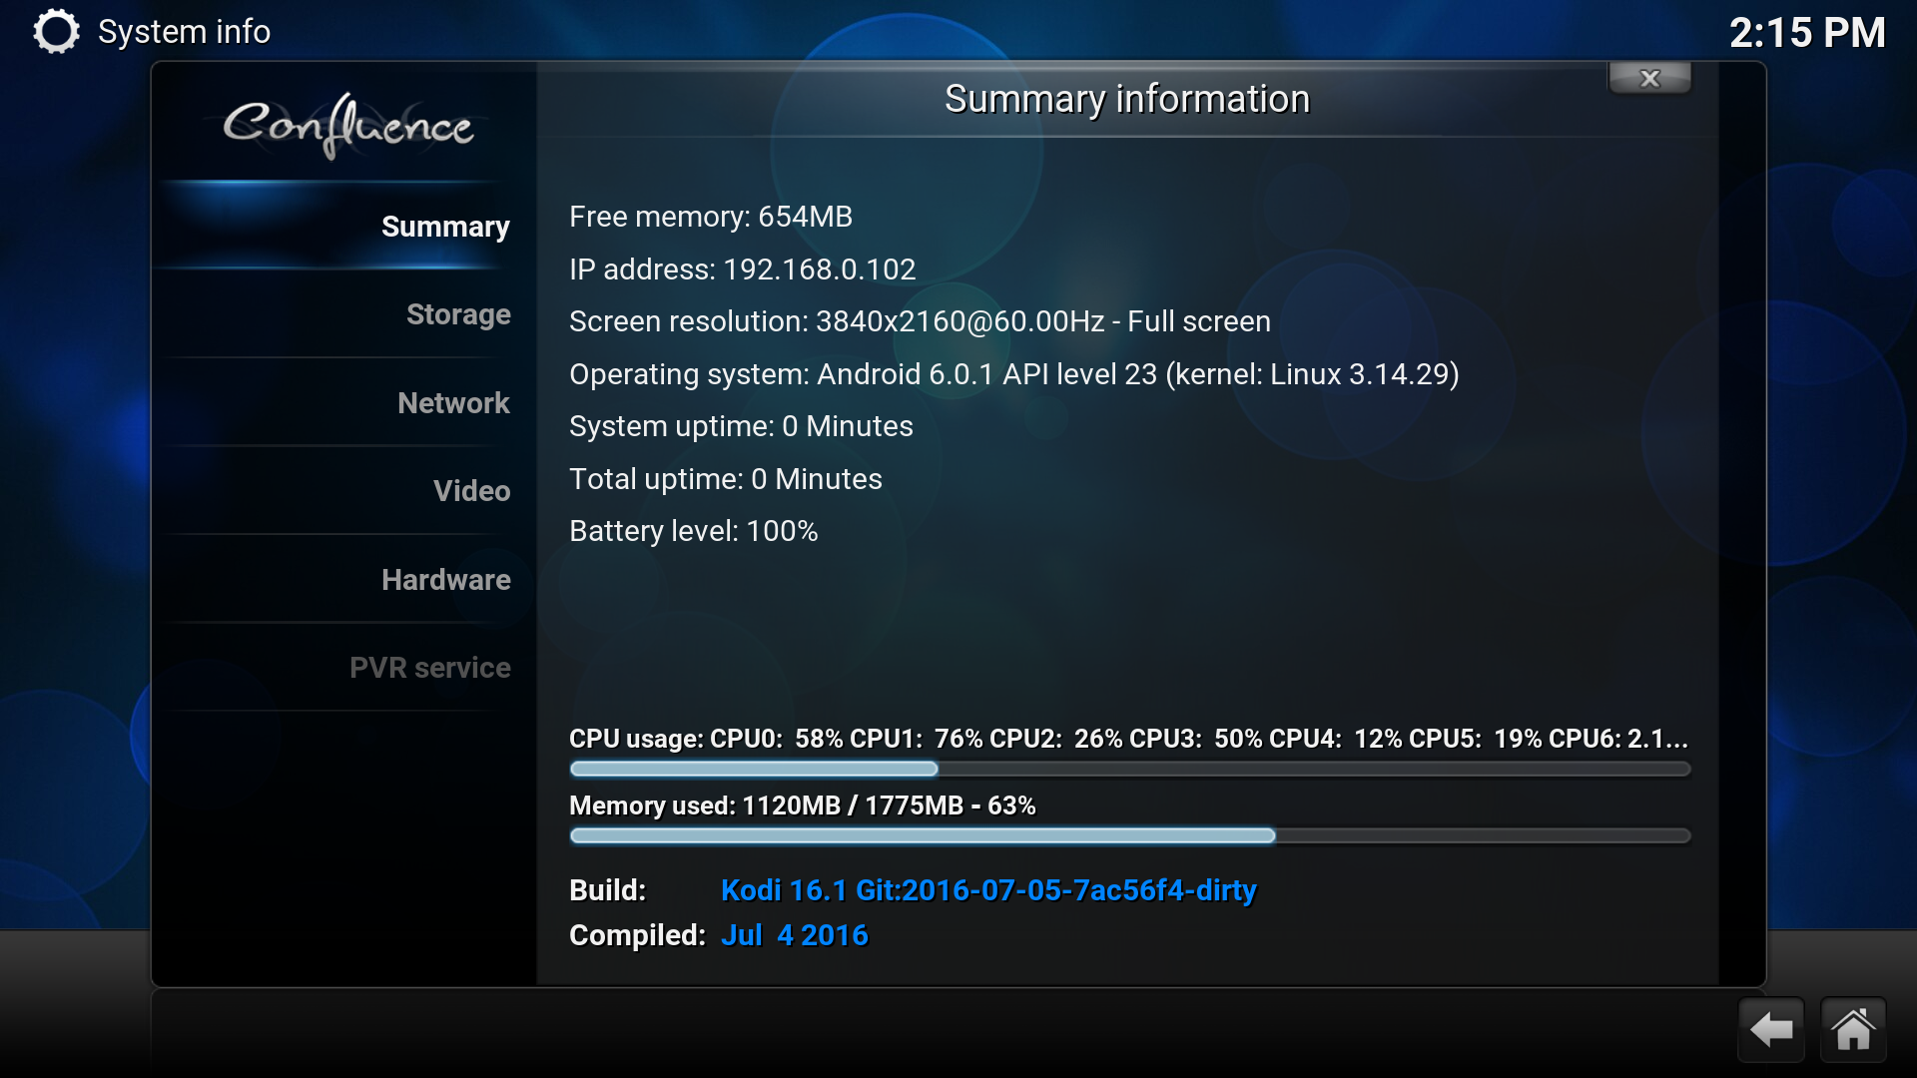Click the Memory used 1120MB / 1775MB text
Image resolution: width=1917 pixels, height=1078 pixels.
pyautogui.click(x=803, y=806)
